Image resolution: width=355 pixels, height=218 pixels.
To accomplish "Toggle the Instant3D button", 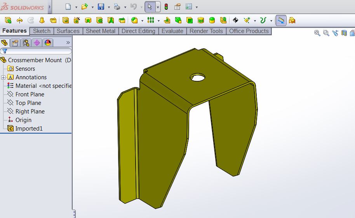I will coord(281,20).
